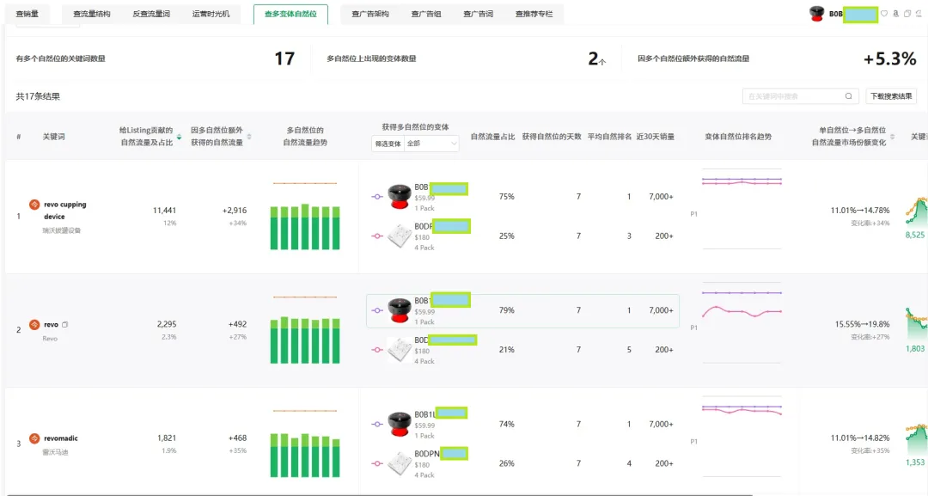Click the 11,441 traffic value in row 1

(x=164, y=210)
